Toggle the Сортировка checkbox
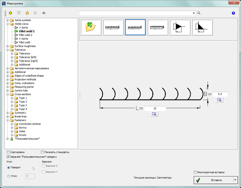The width and height of the screenshot is (241, 188). 8,152
